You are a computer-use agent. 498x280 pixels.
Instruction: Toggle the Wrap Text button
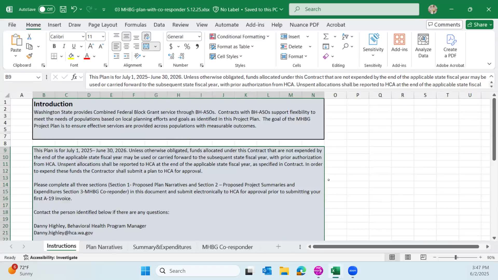tap(147, 36)
